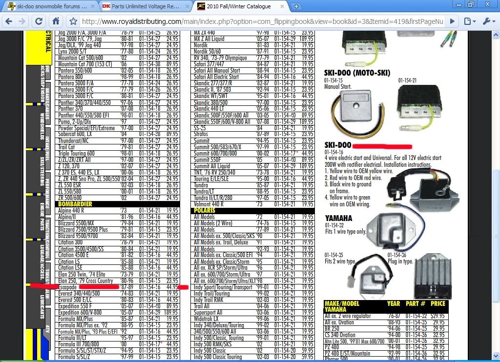Open the page control menu dropdown
Viewport: 500px width, 362px height.
[470, 21]
